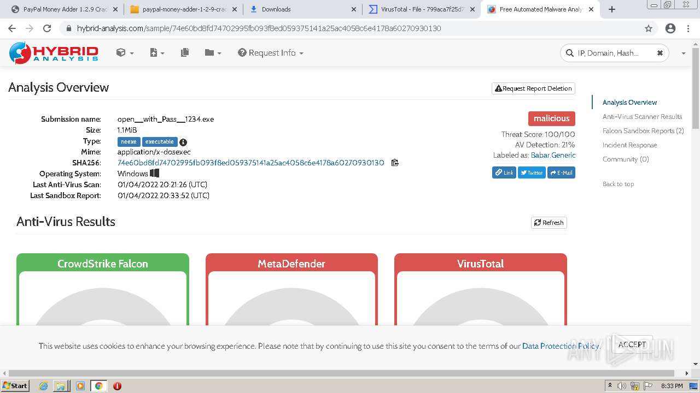Open the Babar.Generic label link
This screenshot has height=393, width=700.
pyautogui.click(x=553, y=155)
